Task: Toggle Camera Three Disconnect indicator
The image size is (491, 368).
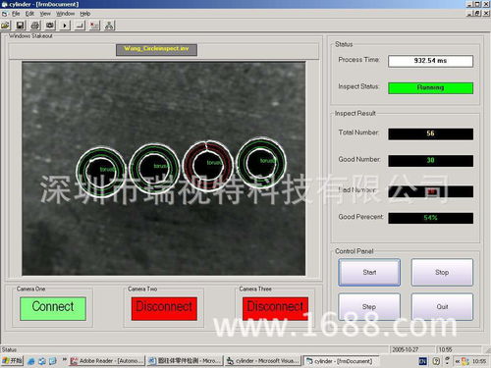Action: tap(275, 308)
